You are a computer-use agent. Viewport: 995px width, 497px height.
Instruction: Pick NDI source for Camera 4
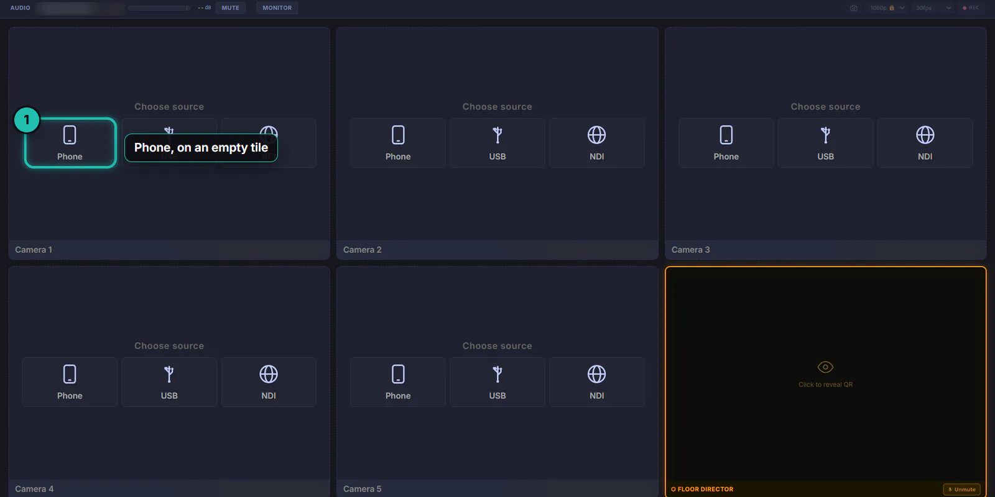(269, 382)
